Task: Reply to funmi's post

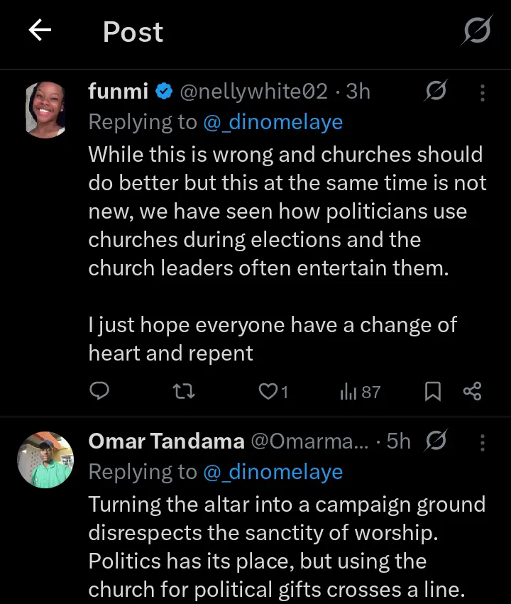Action: (100, 391)
